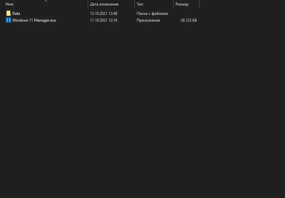Select the Data folder icon
The height and width of the screenshot is (198, 285).
coord(8,13)
